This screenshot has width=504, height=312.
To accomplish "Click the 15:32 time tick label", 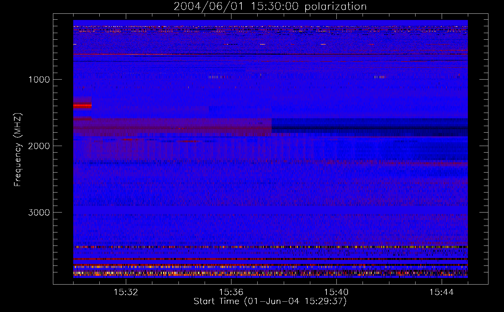I will pyautogui.click(x=126, y=292).
